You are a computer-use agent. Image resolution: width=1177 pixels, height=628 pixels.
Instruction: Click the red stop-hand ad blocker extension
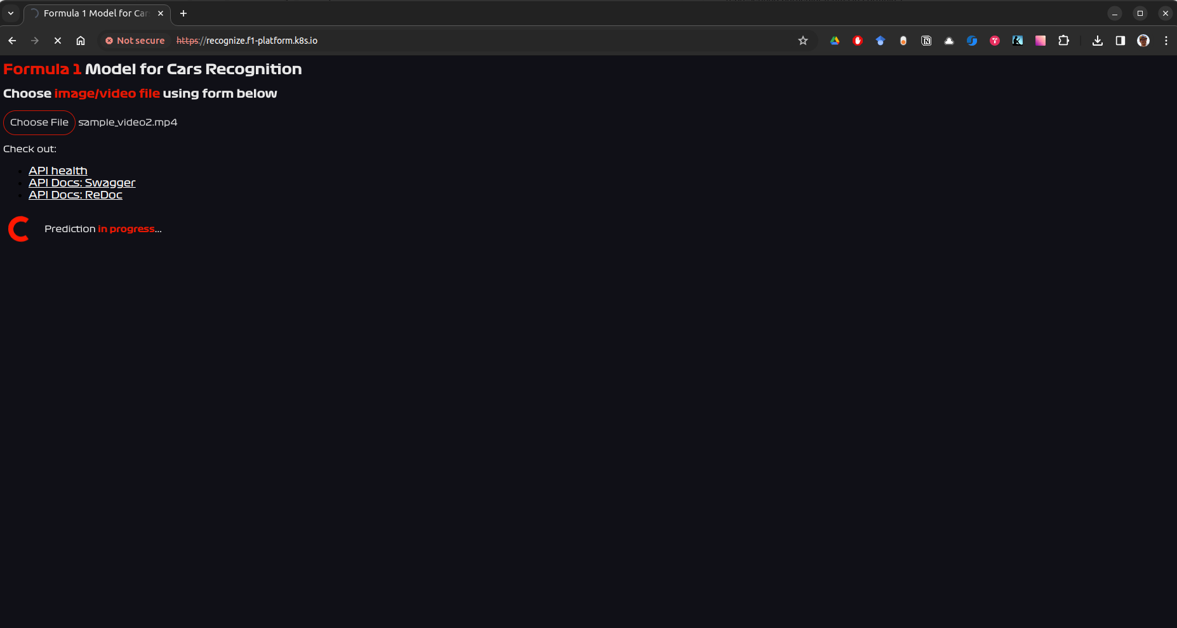[858, 41]
